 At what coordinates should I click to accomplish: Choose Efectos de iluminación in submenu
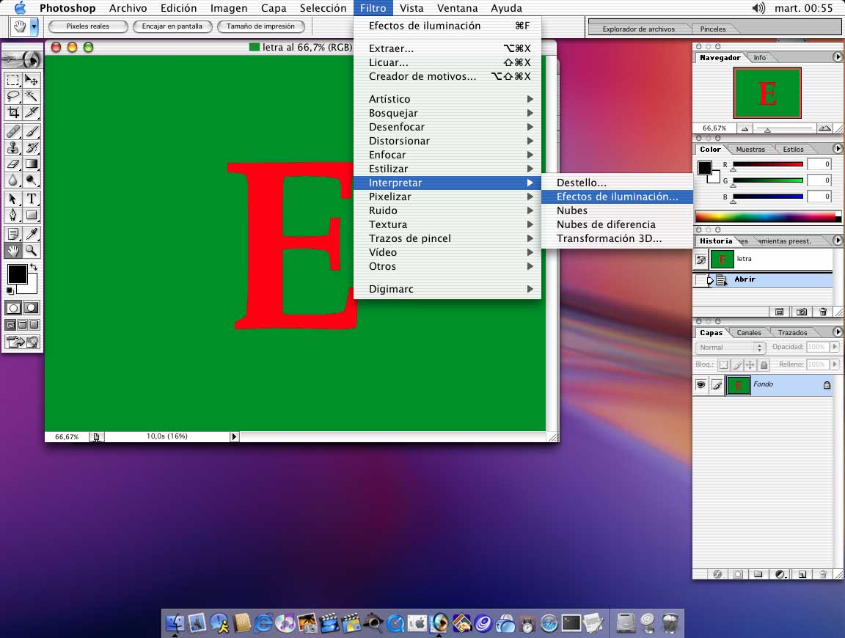click(617, 197)
